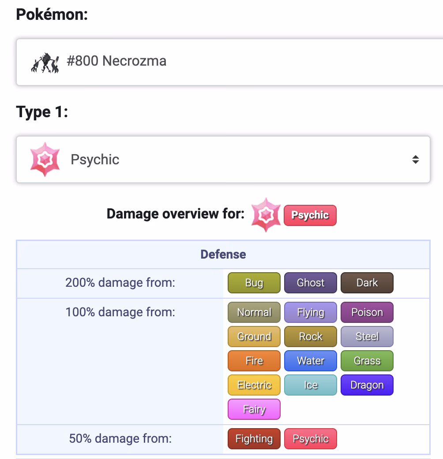Click the Ground type badge
This screenshot has height=459, width=443.
(x=254, y=337)
